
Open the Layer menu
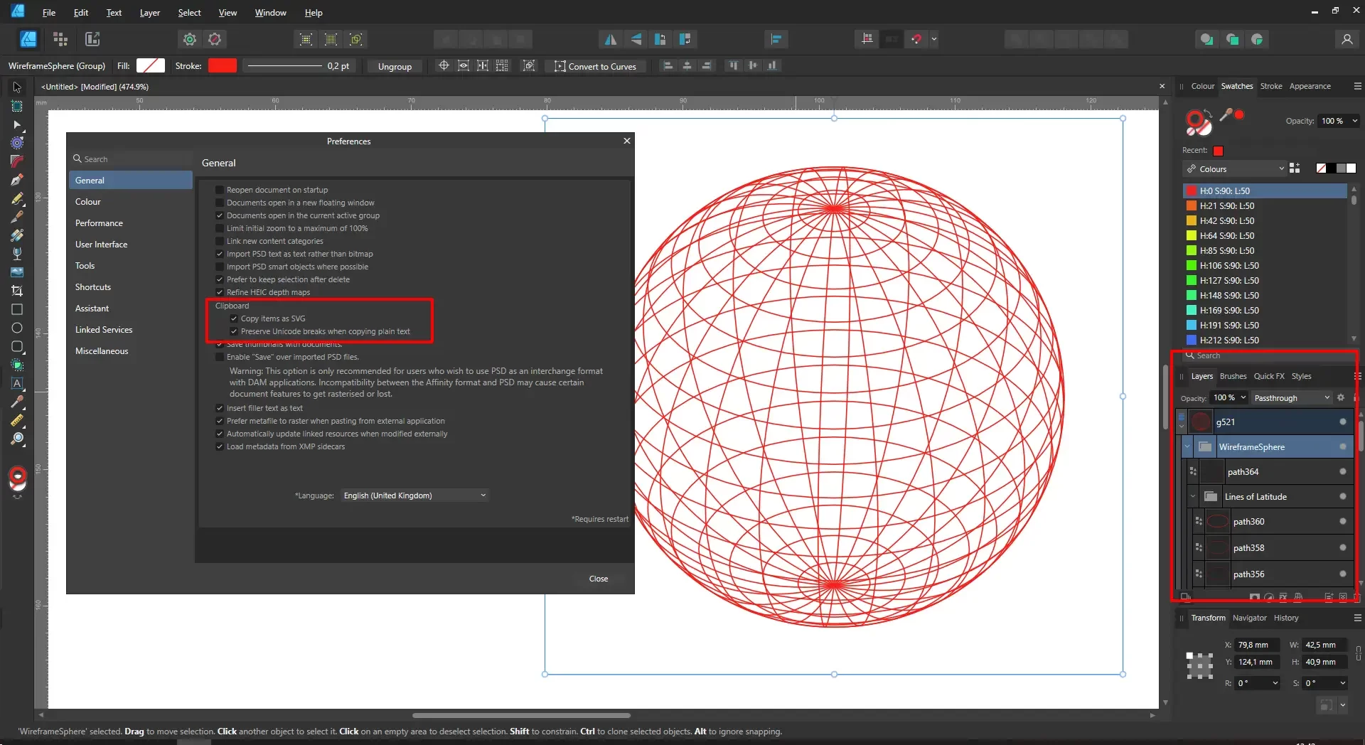(149, 12)
